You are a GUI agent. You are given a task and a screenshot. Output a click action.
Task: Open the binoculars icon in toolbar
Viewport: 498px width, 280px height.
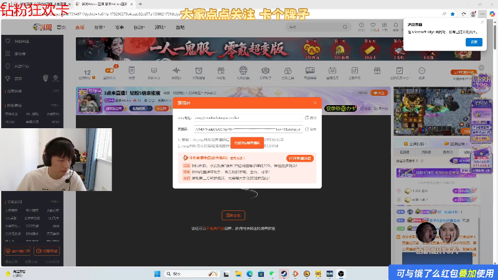coord(288,70)
